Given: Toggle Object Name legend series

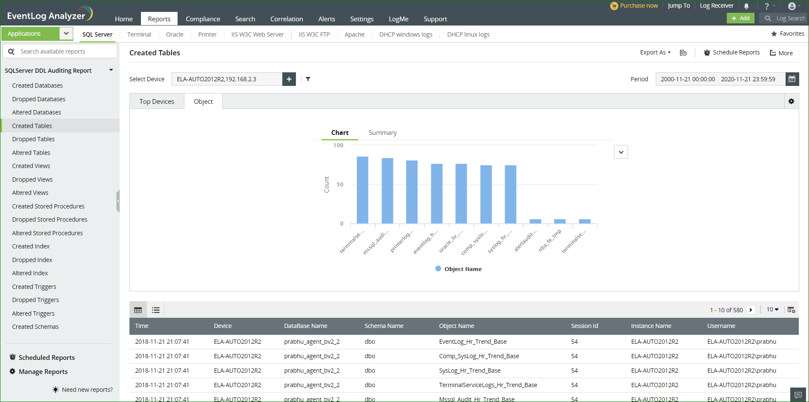Looking at the screenshot, I should (459, 269).
